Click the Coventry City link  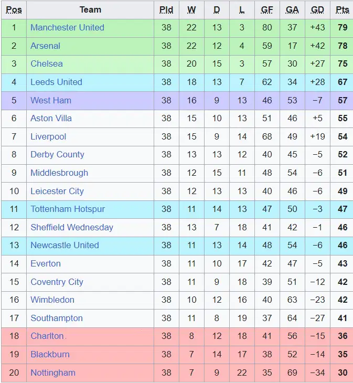click(x=57, y=282)
